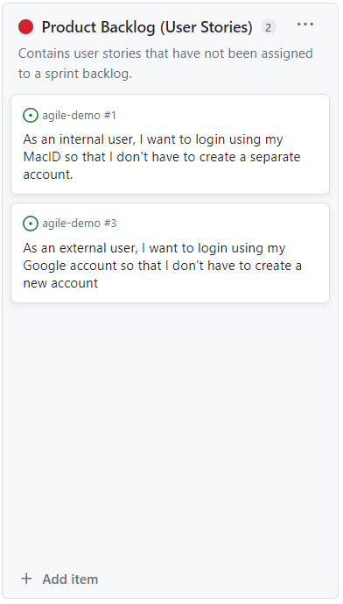Image resolution: width=343 pixels, height=604 pixels.
Task: Click the column description about sprint backlog
Action: pyautogui.click(x=165, y=63)
